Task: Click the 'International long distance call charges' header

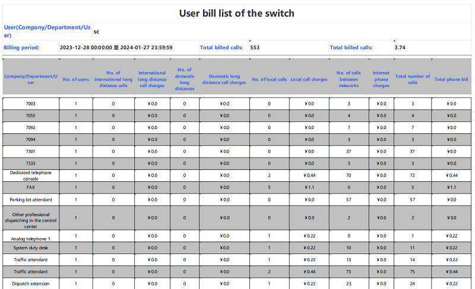Action: (x=152, y=79)
